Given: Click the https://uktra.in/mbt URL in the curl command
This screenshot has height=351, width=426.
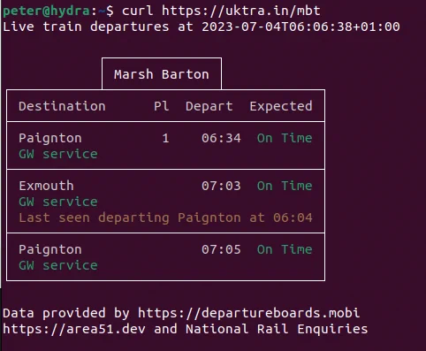Looking at the screenshot, I should click(241, 11).
